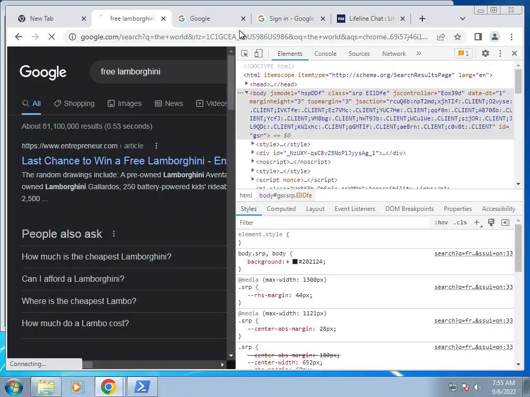Open Chrome three-dot menu

(511, 37)
